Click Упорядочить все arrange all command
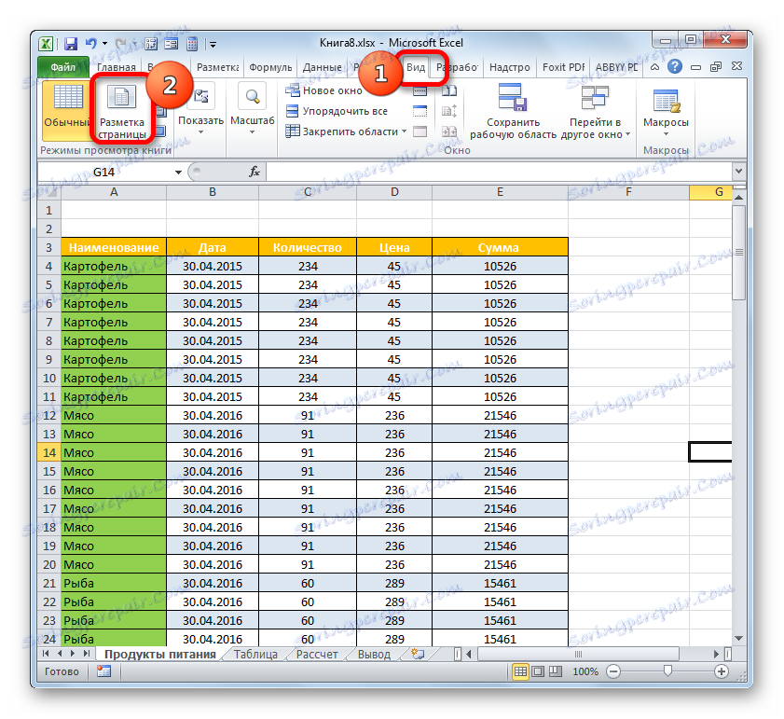This screenshot has width=784, height=719. (336, 111)
